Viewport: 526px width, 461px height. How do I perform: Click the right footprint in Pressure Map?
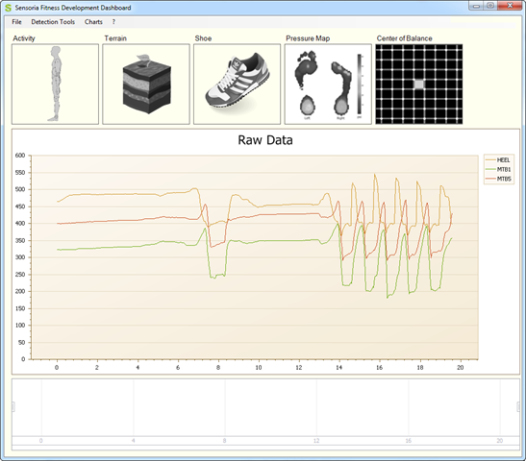[x=341, y=88]
